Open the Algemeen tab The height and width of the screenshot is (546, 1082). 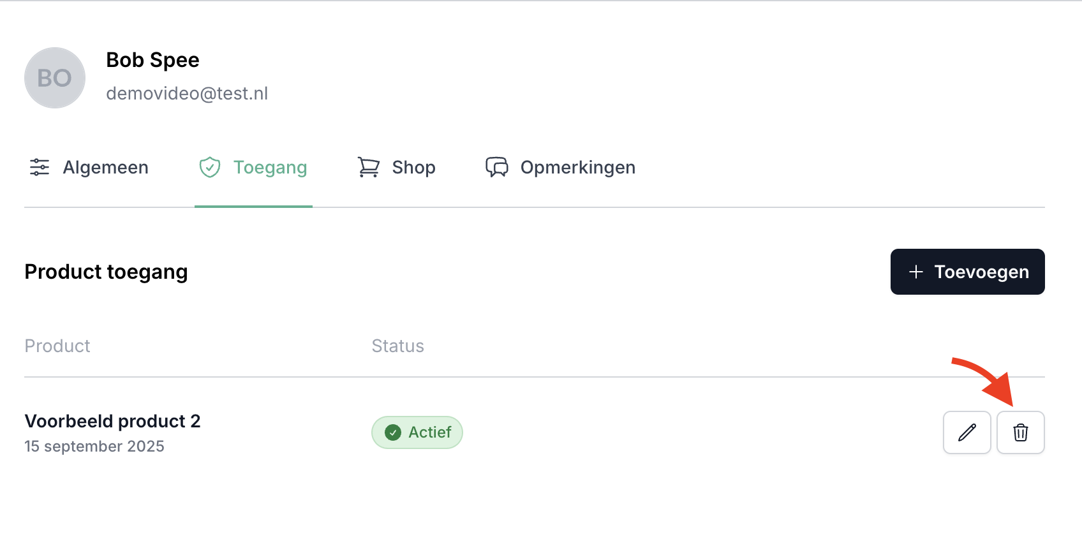point(105,167)
